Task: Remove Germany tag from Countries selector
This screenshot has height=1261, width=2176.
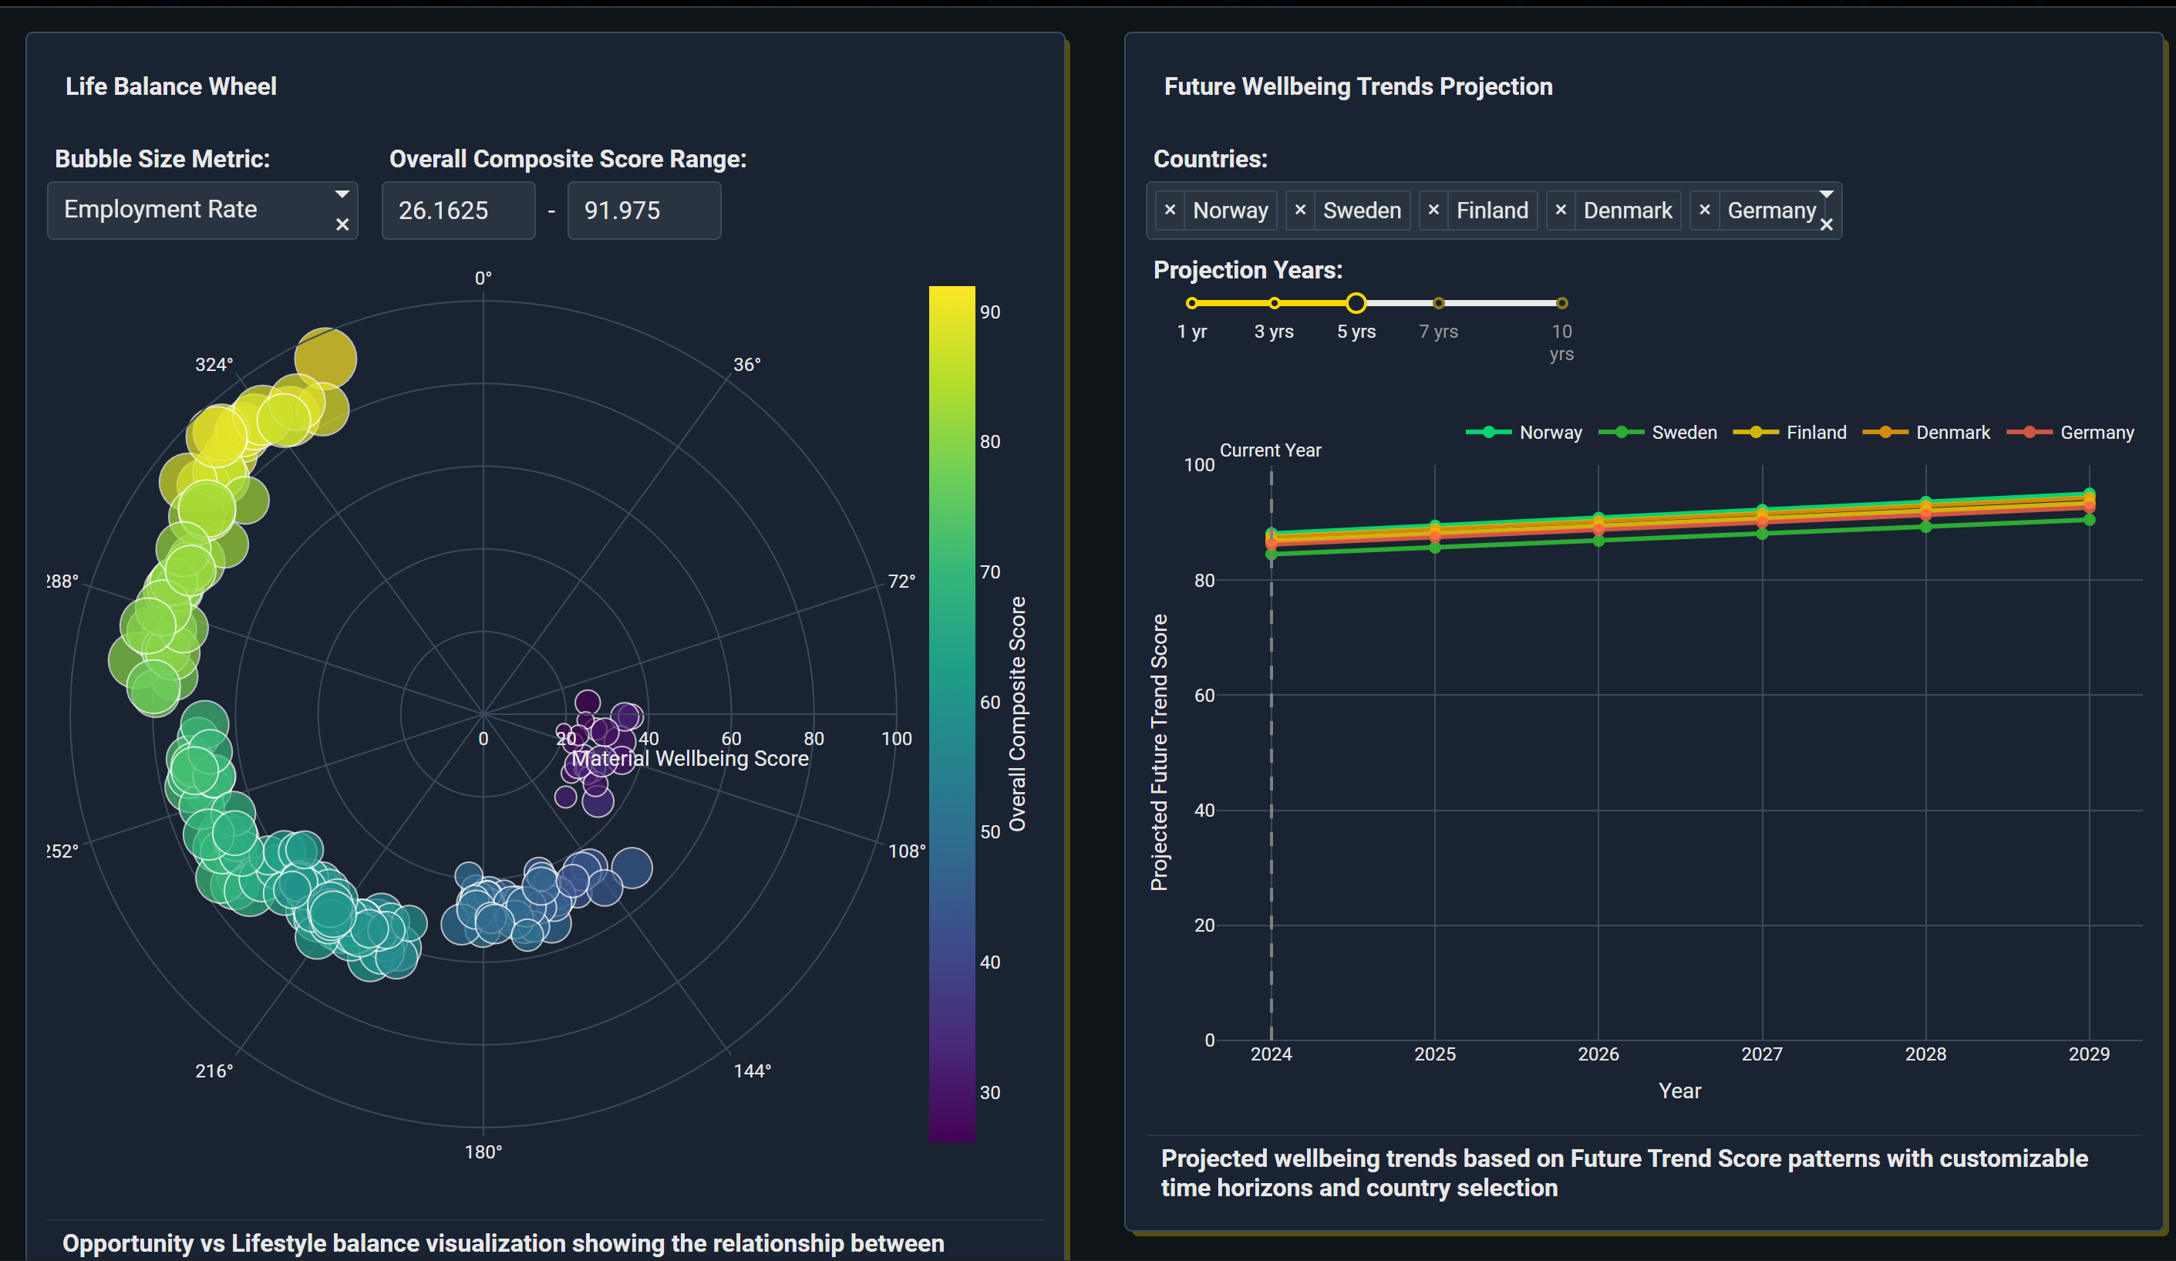Action: (x=1705, y=210)
